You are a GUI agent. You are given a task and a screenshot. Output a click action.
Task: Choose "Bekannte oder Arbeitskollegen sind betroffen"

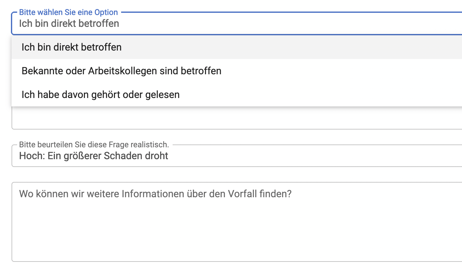click(121, 71)
